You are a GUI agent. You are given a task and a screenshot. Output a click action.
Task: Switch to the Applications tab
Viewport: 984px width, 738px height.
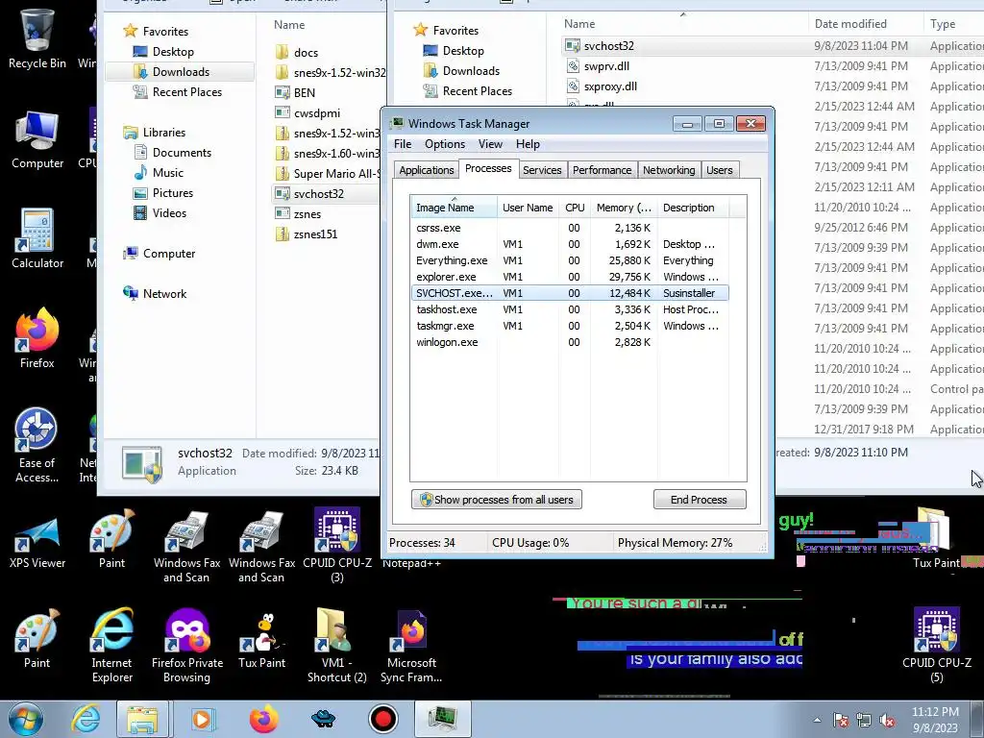[426, 170]
